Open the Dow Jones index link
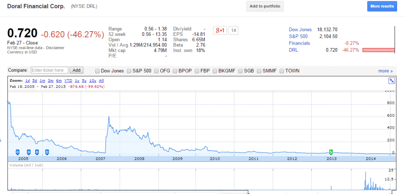Image resolution: width=405 pixels, height=194 pixels. point(300,30)
